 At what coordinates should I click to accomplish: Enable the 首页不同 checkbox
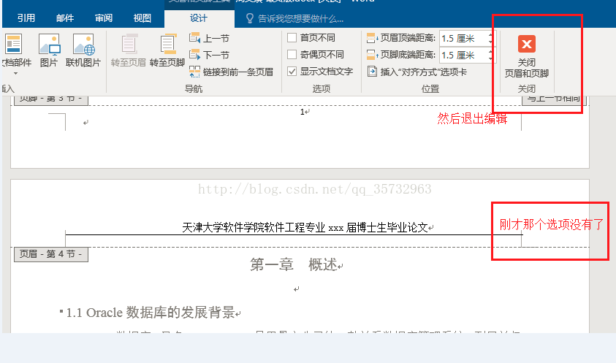pyautogui.click(x=292, y=38)
